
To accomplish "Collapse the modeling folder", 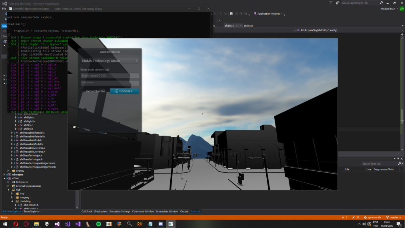I will [x=12, y=201].
